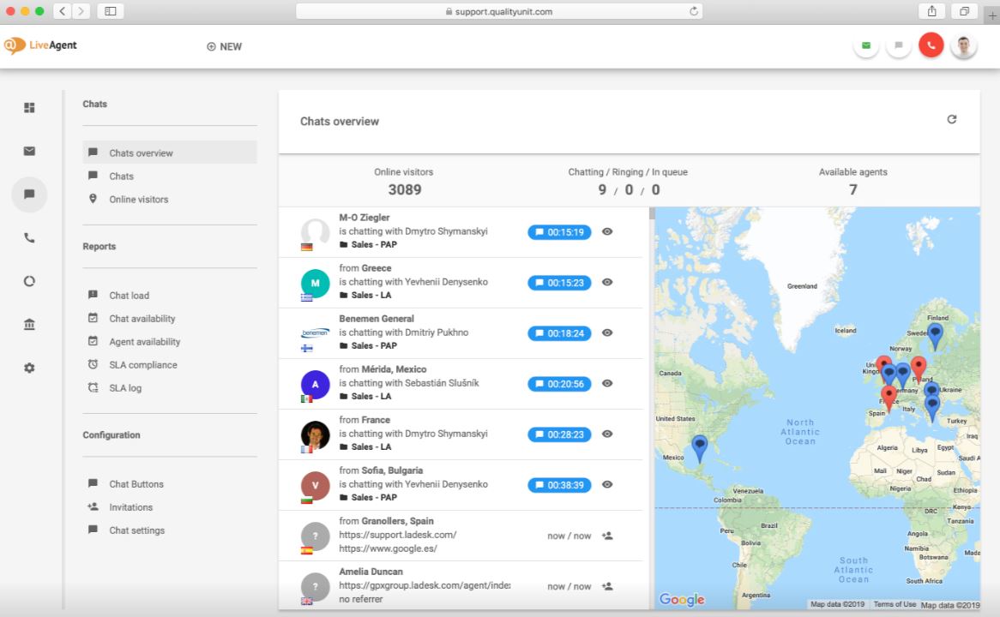Toggle the browser sidebar button

111,11
